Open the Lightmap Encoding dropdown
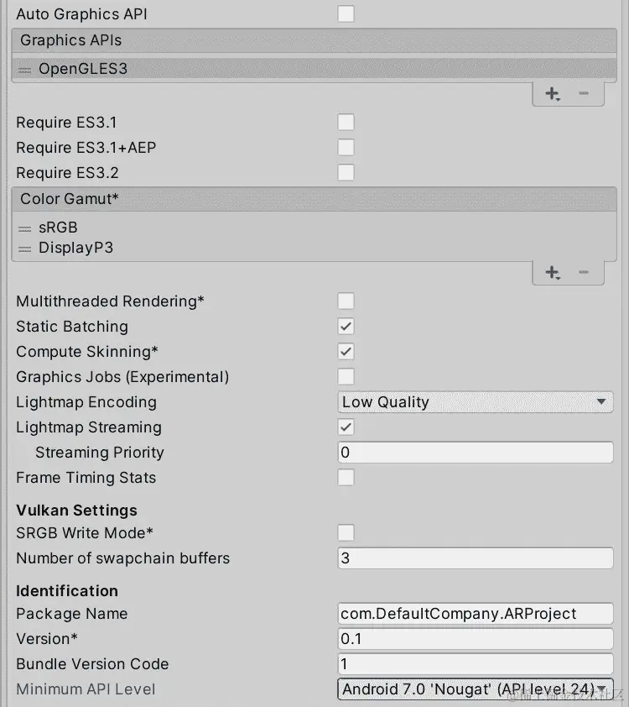 click(x=475, y=401)
